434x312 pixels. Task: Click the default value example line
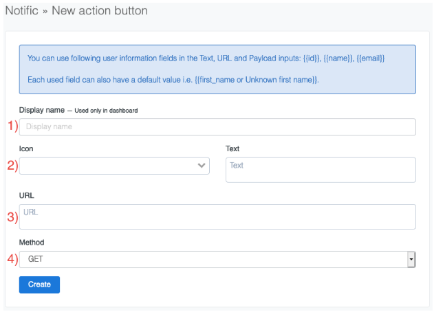tap(173, 80)
